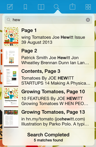Tap the Page 2 thumbnail image

point(11,57)
